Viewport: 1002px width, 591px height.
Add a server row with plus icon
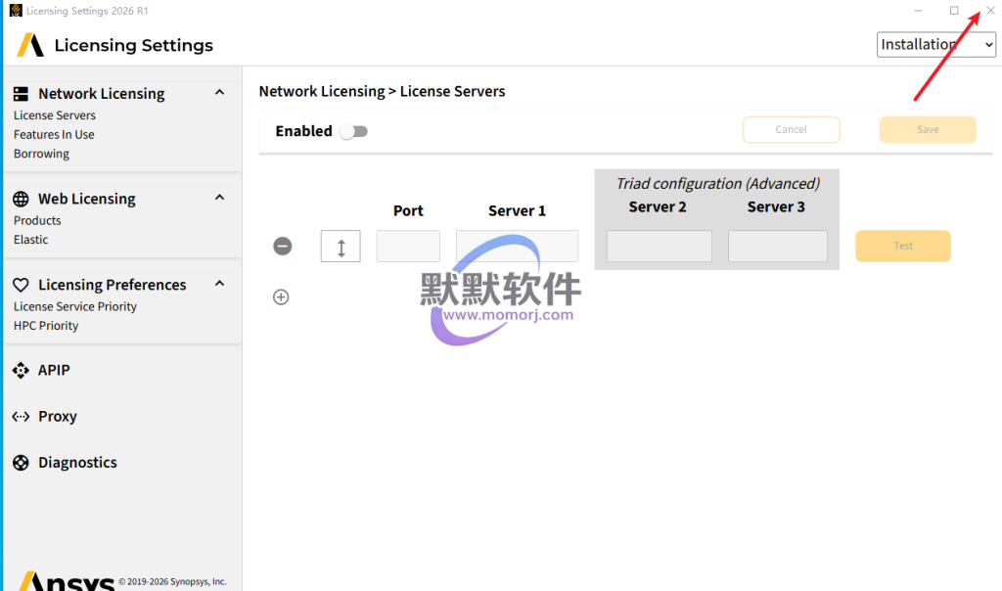click(x=281, y=296)
